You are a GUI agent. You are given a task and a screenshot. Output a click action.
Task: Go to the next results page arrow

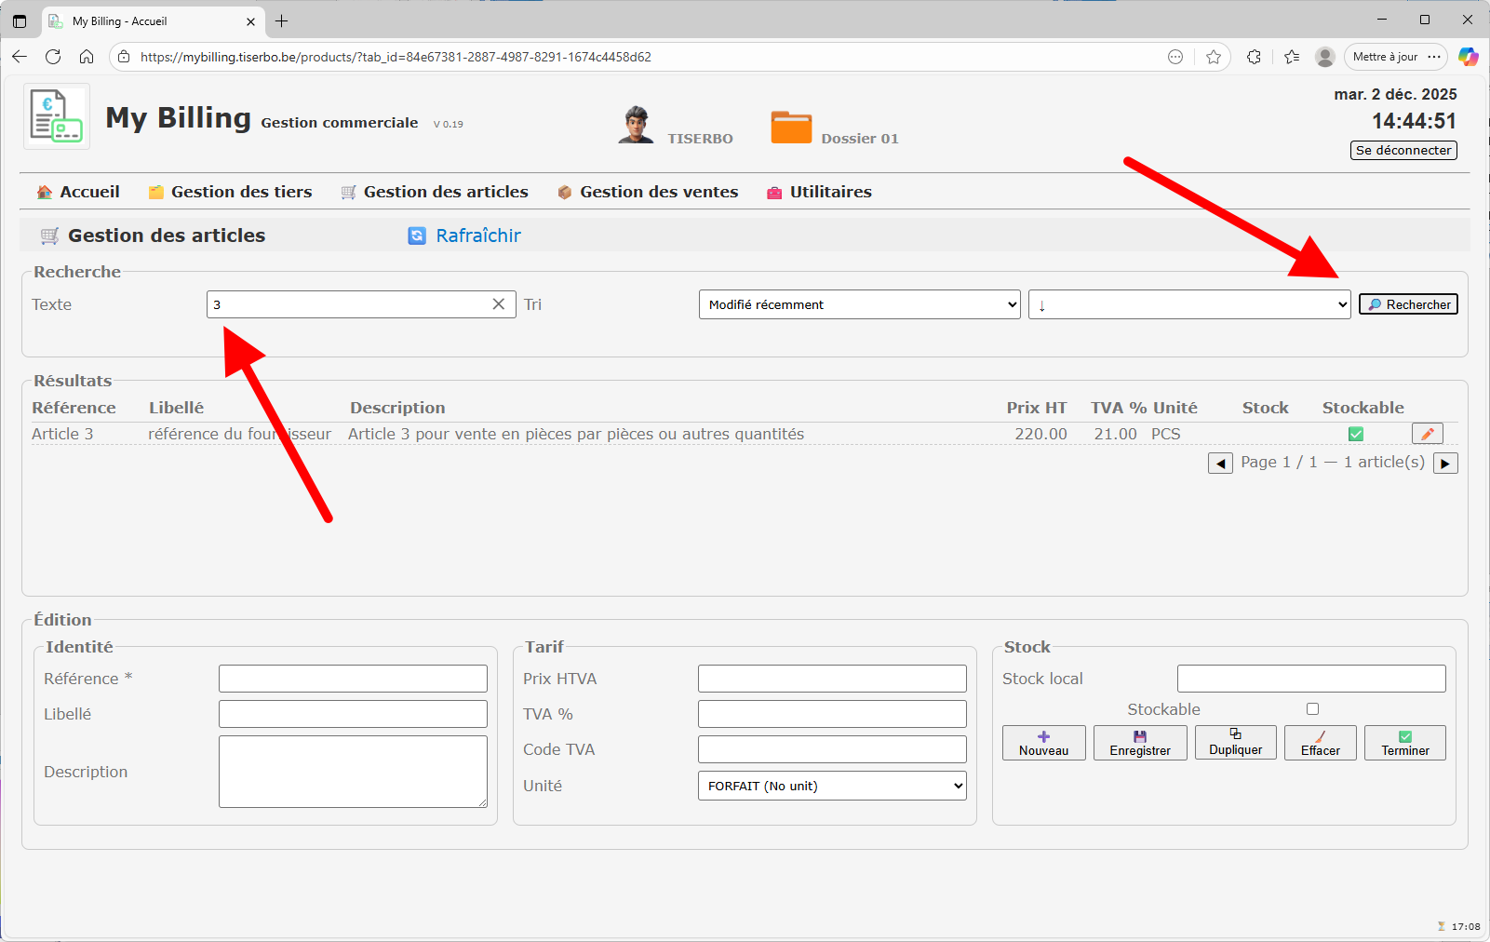click(x=1445, y=463)
